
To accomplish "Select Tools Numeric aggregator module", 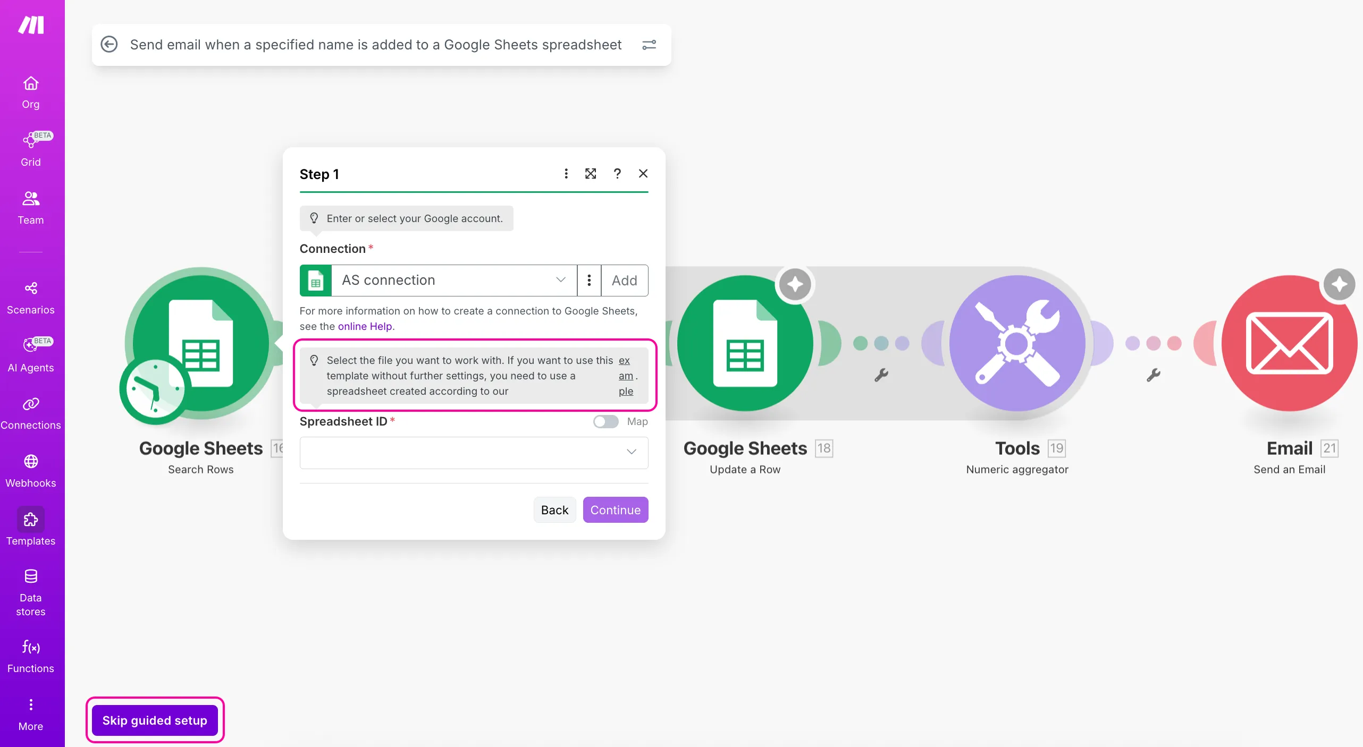I will pos(1017,344).
